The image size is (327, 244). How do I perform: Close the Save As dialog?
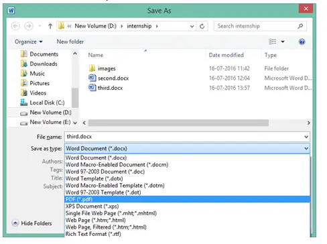306,9
